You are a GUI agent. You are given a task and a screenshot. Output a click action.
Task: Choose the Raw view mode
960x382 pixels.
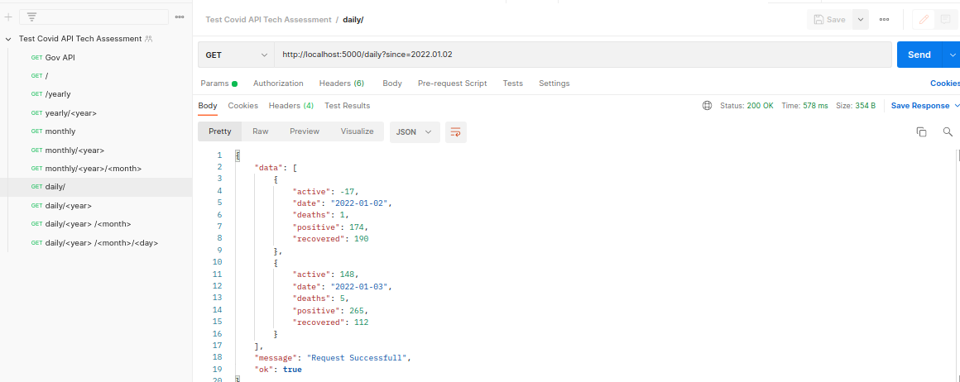(x=261, y=131)
